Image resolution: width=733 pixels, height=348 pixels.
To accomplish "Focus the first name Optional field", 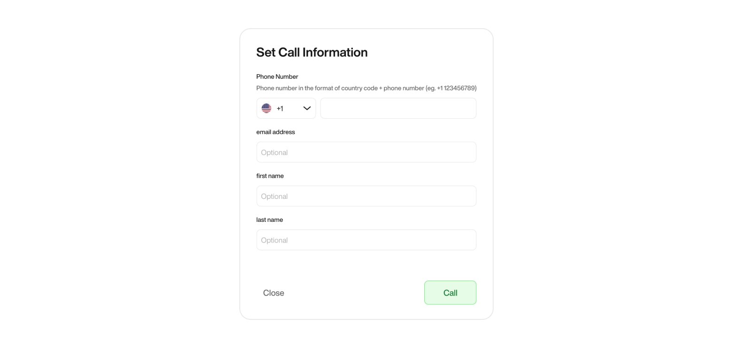I will point(366,196).
